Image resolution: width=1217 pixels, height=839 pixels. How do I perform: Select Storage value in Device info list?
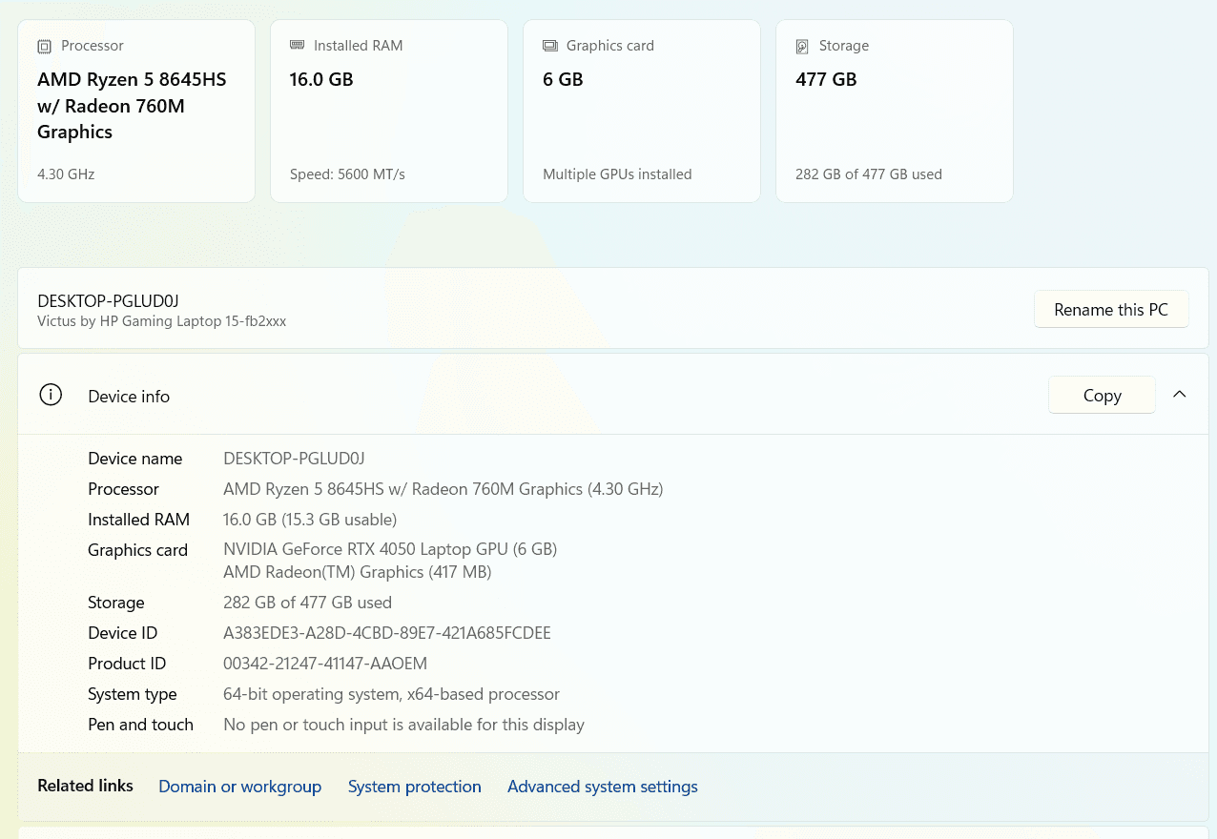click(x=307, y=603)
